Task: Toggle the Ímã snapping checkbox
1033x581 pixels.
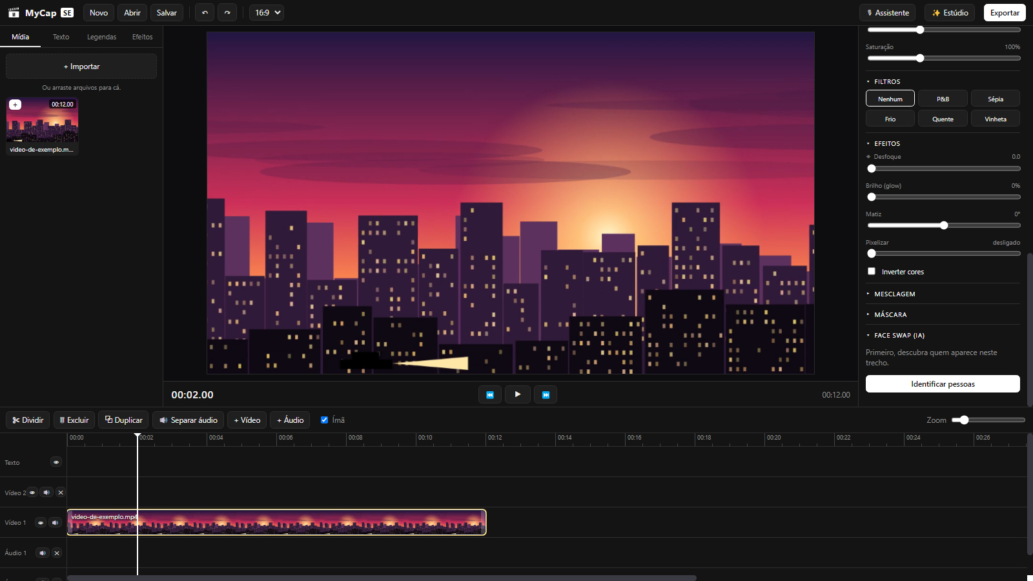Action: (325, 420)
